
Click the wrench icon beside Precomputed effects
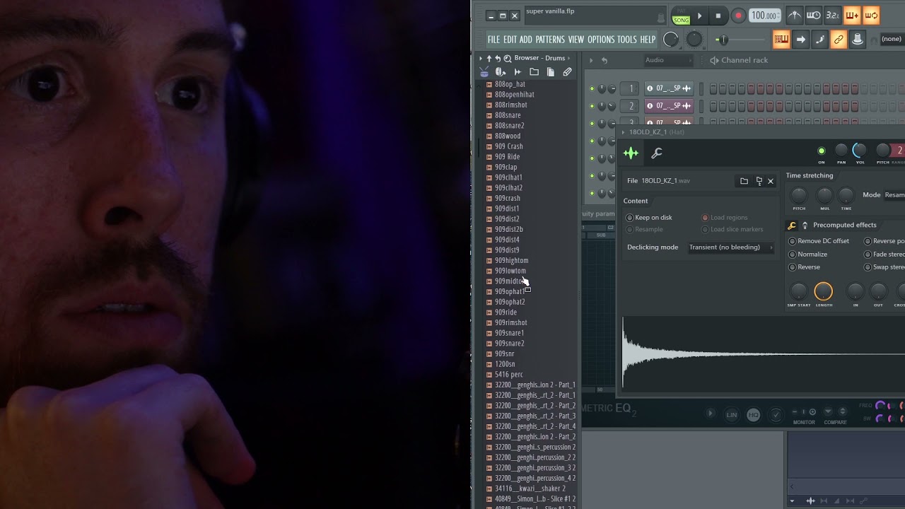point(792,226)
